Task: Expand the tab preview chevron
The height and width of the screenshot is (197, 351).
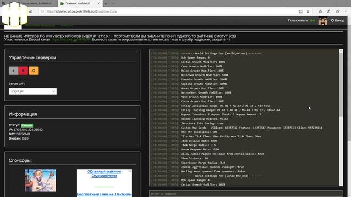Action: point(113,4)
